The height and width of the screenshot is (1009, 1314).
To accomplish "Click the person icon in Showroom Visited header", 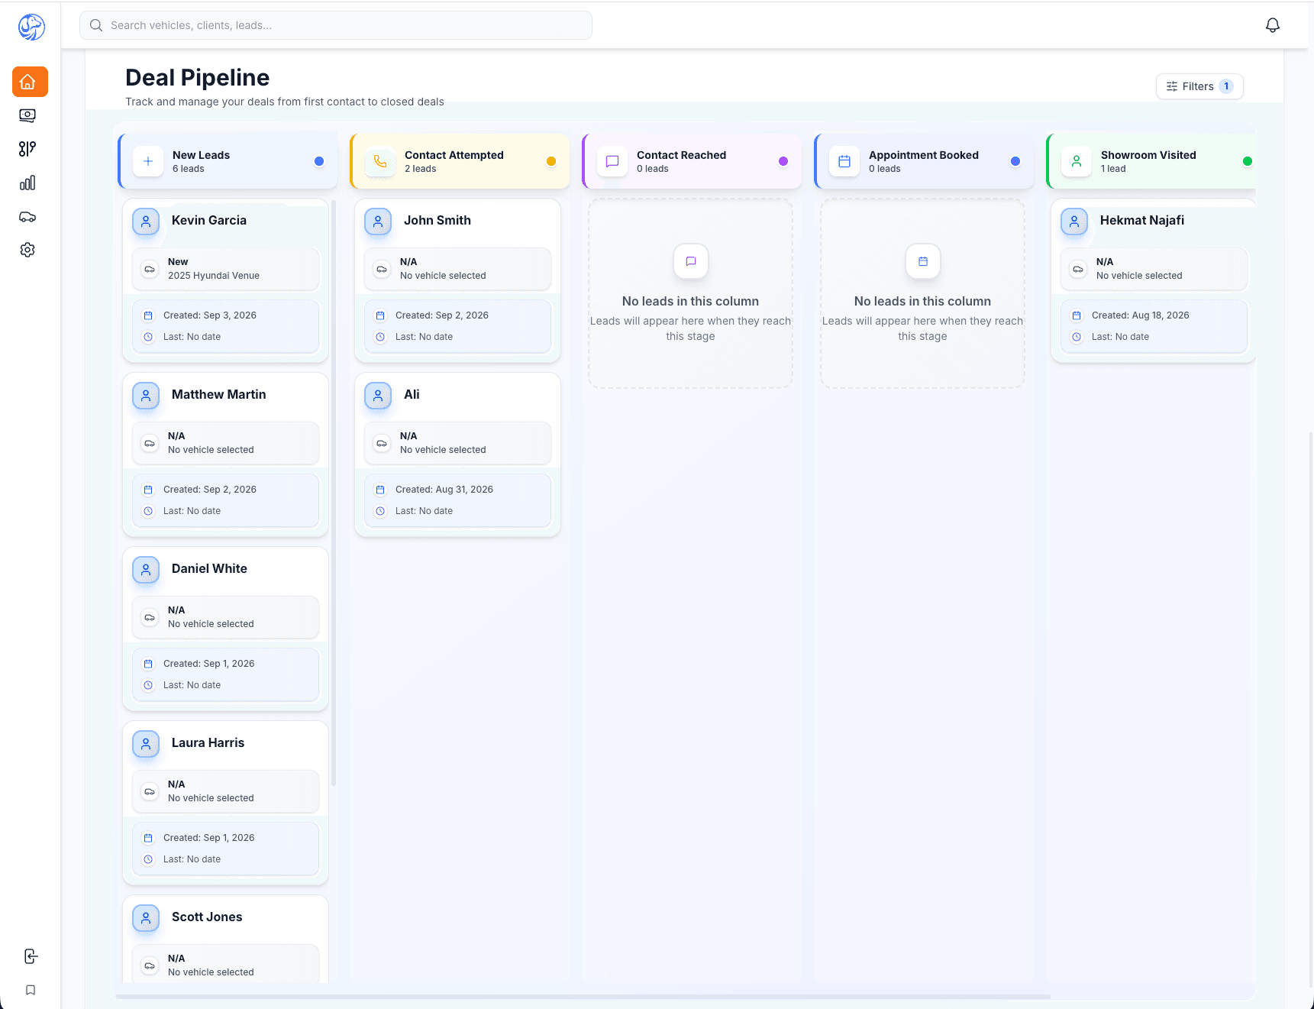I will click(x=1077, y=161).
